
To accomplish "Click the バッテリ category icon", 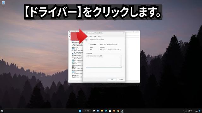I will click(73, 64).
